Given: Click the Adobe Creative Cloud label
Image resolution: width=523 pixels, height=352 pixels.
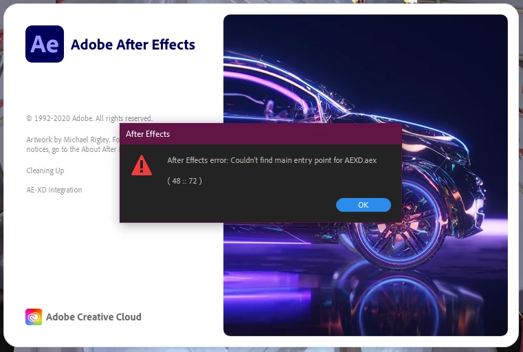Looking at the screenshot, I should [x=93, y=317].
